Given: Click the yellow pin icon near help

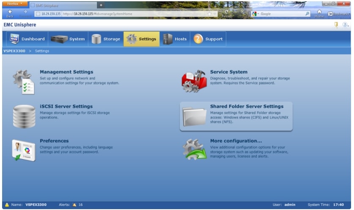Looking at the screenshot, I should pyautogui.click(x=336, y=25).
